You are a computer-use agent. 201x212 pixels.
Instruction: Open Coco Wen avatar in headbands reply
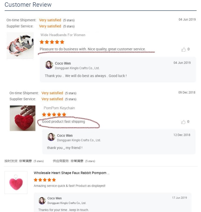(49, 65)
